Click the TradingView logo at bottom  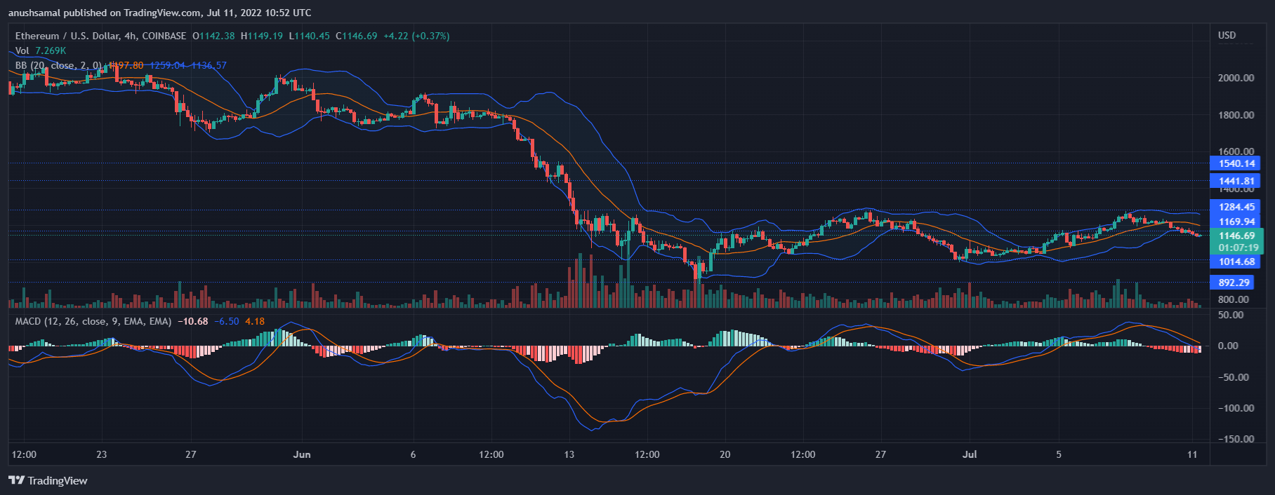pos(48,480)
